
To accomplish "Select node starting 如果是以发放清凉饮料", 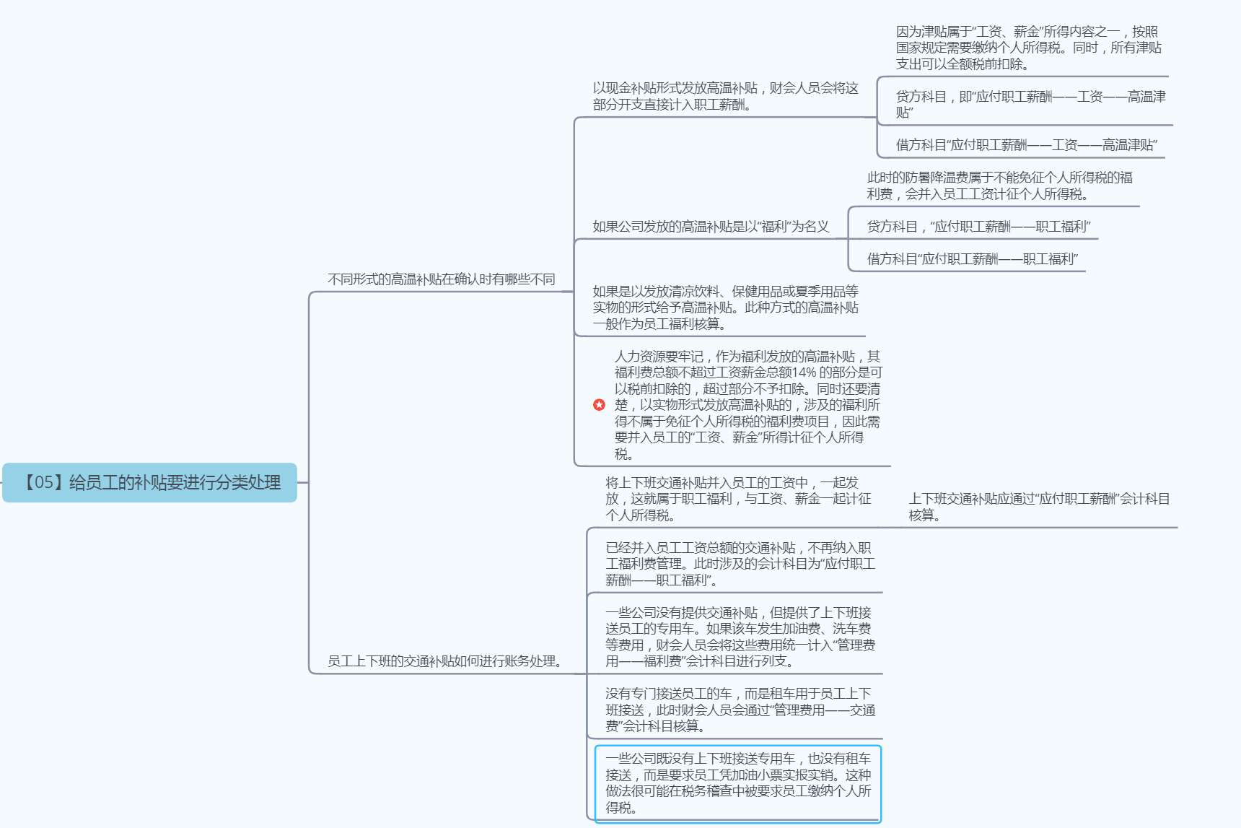I will point(726,308).
